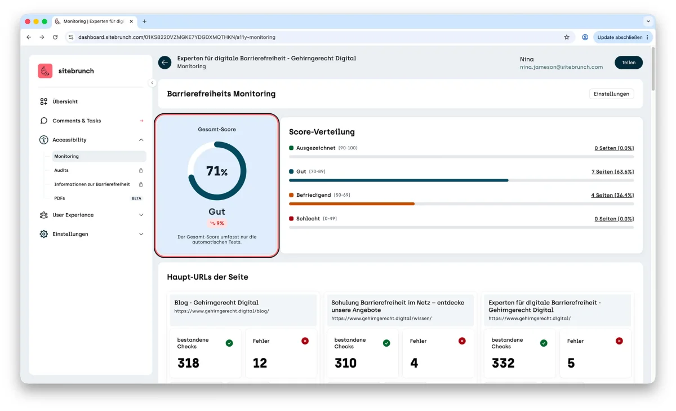Viewport: 676px width, 411px height.
Task: Click the page vertical scrollbar
Action: click(x=653, y=69)
